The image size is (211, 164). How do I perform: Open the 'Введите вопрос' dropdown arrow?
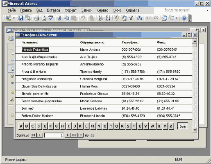tap(208, 10)
